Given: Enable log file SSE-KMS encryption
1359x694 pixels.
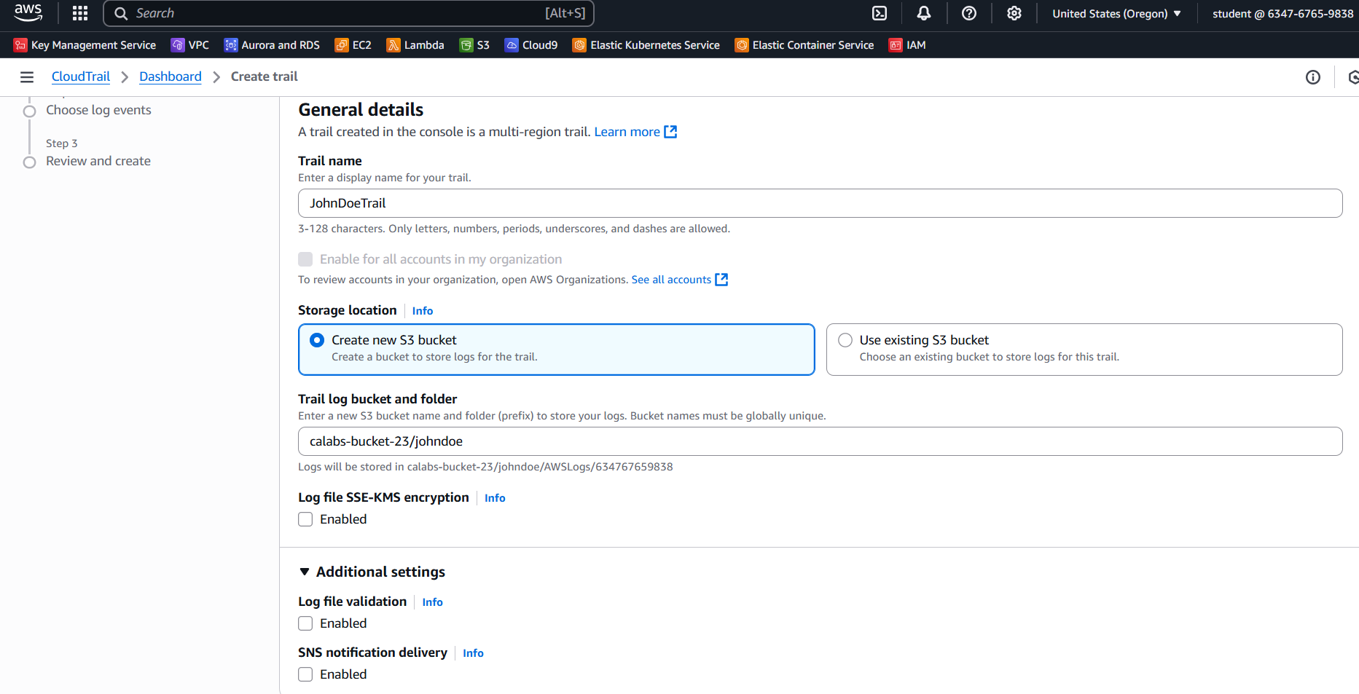Looking at the screenshot, I should (305, 518).
